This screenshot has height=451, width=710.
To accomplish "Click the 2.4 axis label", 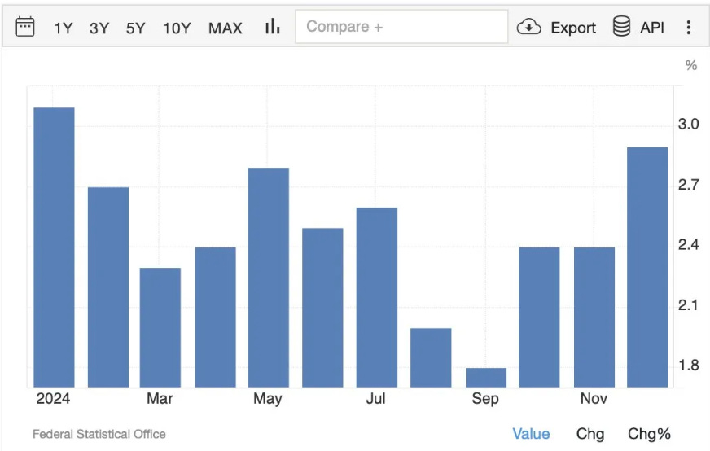I will (x=688, y=245).
